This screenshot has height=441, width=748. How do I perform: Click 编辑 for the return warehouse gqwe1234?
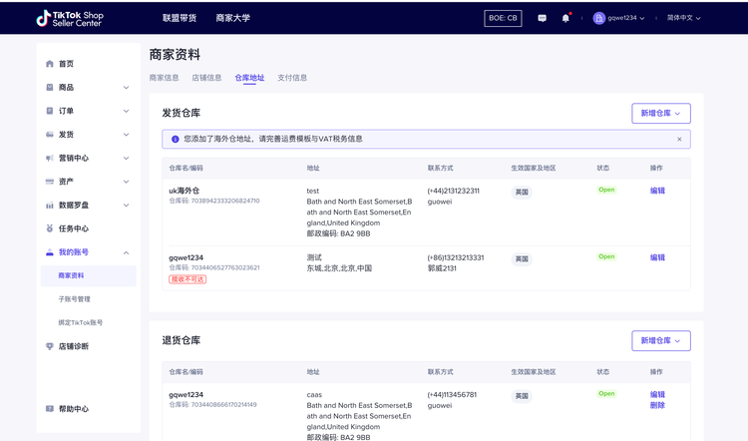[657, 394]
